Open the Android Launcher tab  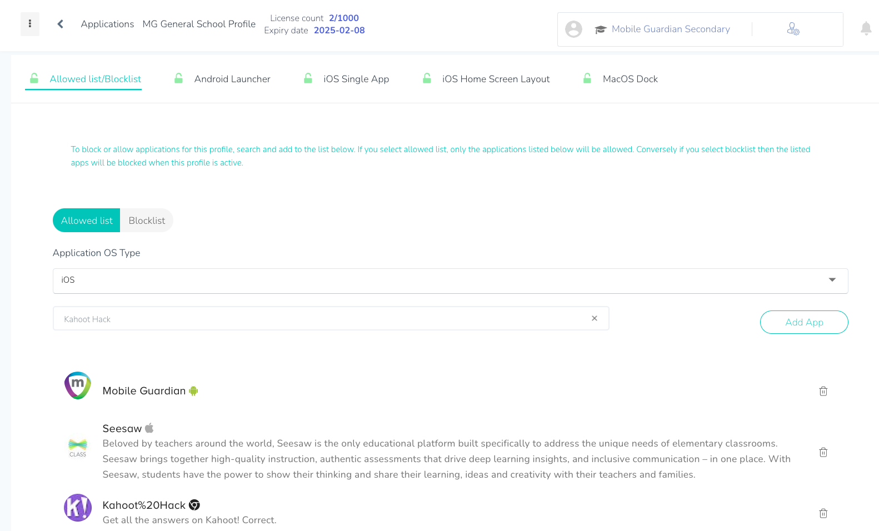[232, 79]
